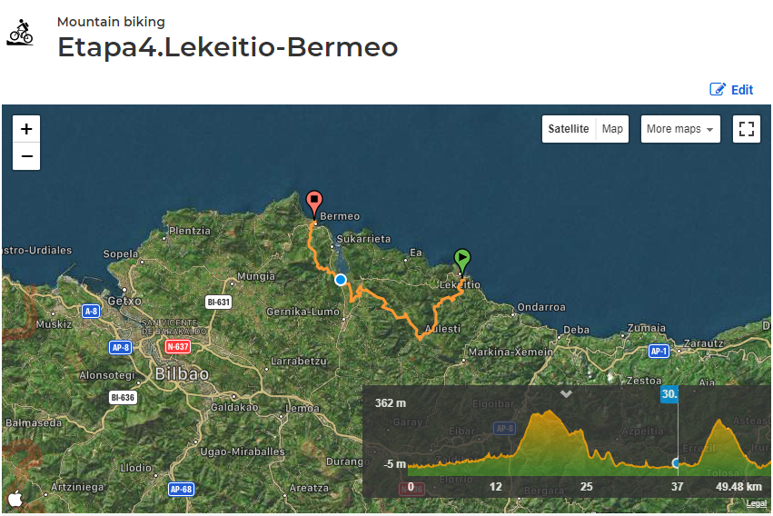Click the Edit link
The width and height of the screenshot is (773, 516).
tap(731, 90)
